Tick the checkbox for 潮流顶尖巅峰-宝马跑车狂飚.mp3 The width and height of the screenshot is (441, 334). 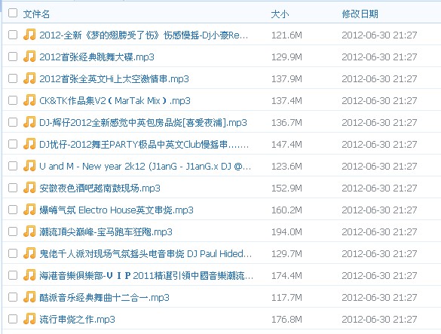pyautogui.click(x=13, y=231)
